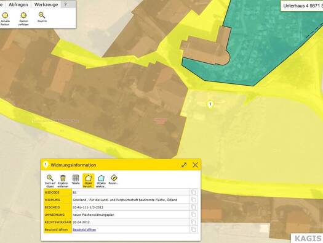Open the Tabelle table view
The image size is (323, 243).
76,179
